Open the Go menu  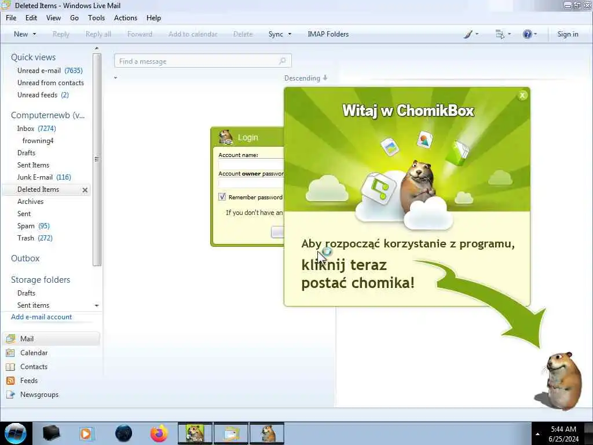pyautogui.click(x=74, y=18)
